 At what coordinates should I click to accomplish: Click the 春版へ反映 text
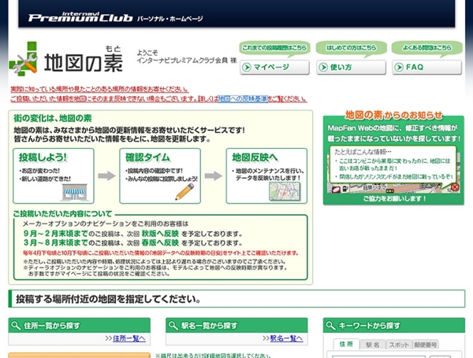160,242
